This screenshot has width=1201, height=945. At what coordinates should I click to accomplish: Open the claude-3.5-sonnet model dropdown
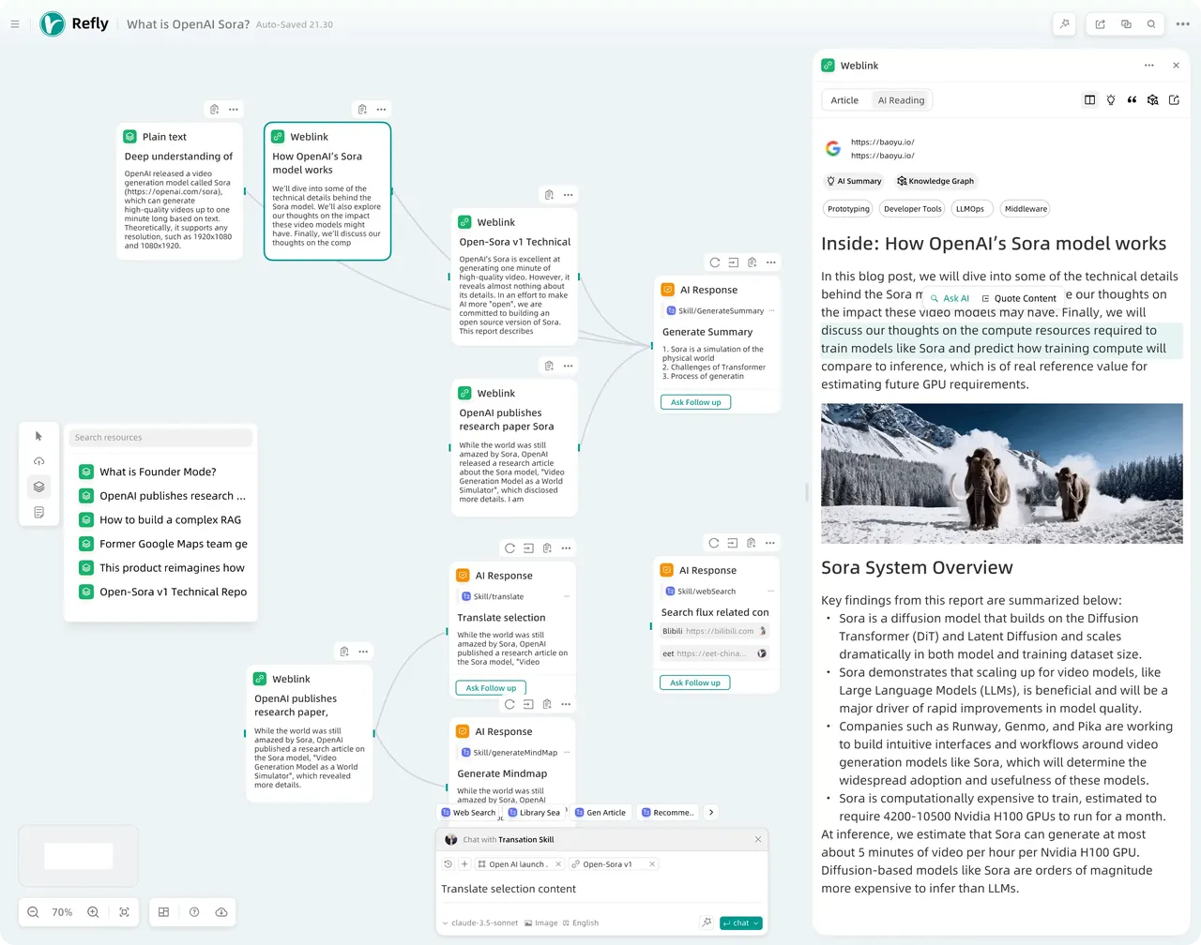[x=480, y=923]
